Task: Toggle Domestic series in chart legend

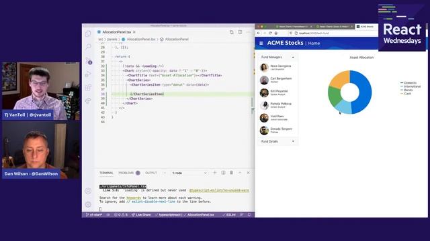Action: click(408, 83)
